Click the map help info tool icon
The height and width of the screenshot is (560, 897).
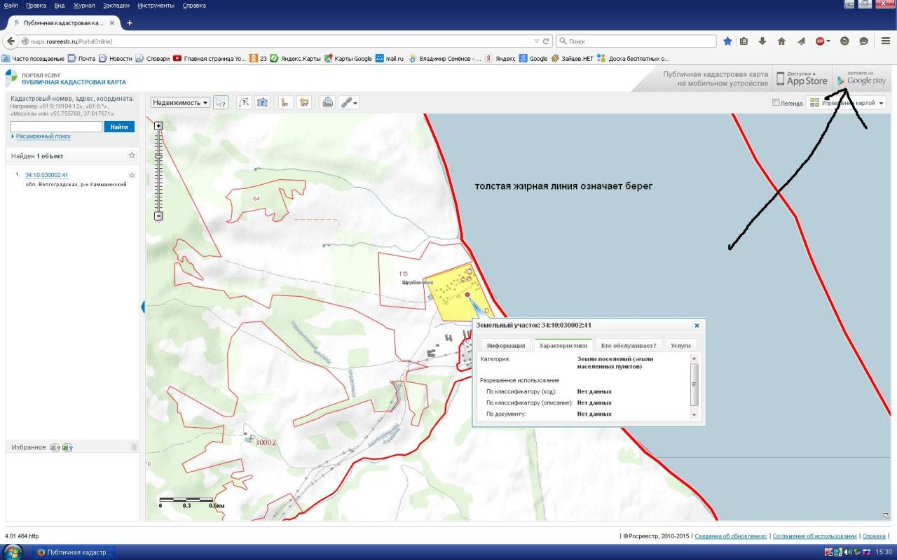[263, 102]
